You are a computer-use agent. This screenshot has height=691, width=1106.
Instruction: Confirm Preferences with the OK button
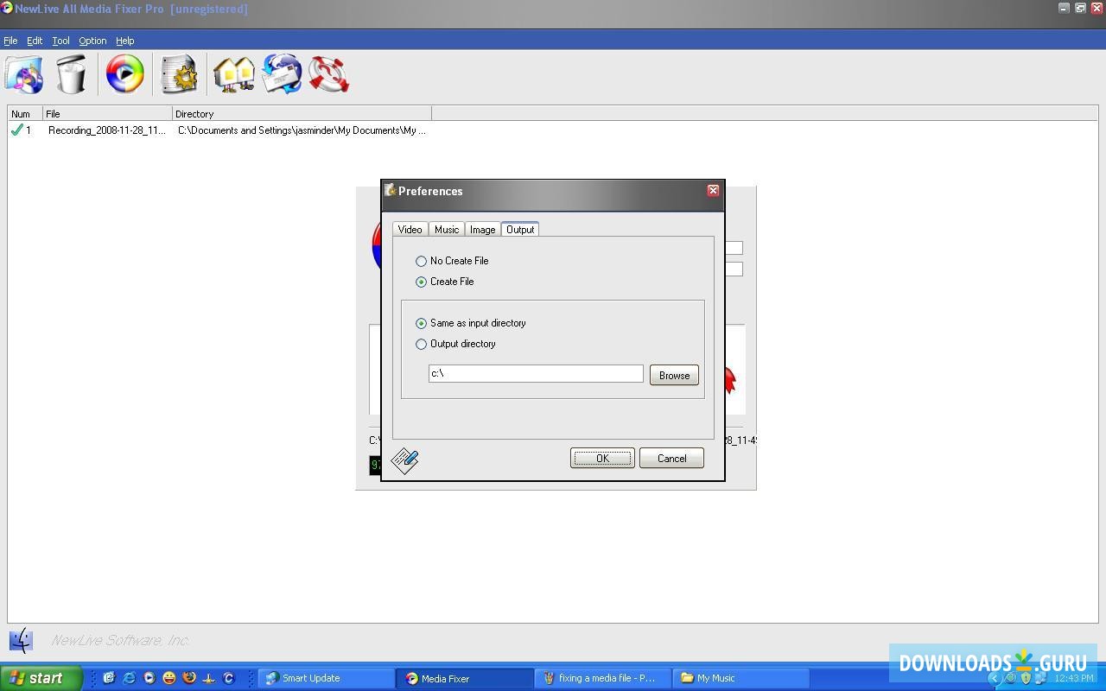(602, 458)
